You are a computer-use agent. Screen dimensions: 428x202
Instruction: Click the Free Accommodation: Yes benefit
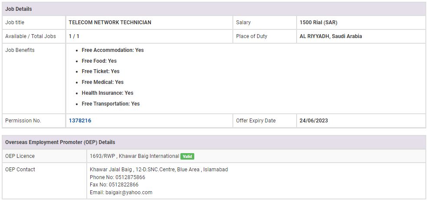112,50
